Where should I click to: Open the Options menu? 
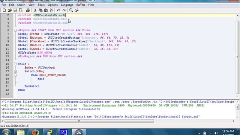tap(52, 5)
